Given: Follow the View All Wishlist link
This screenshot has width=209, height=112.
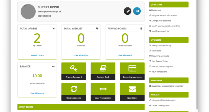Looking at the screenshot, I should pyautogui.click(x=81, y=55).
